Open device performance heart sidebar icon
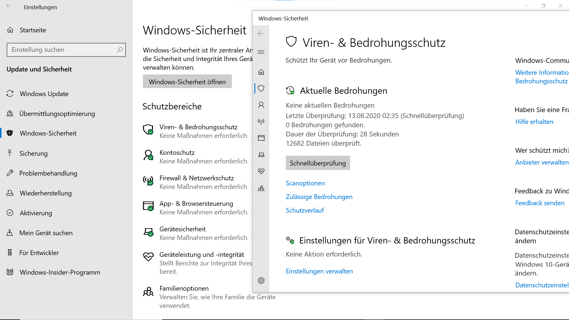 (x=261, y=171)
